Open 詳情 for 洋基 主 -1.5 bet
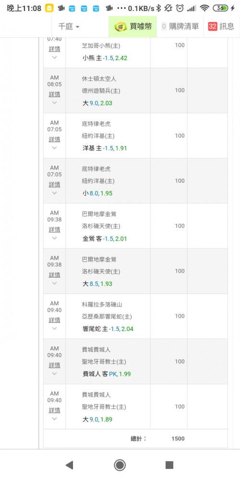The image size is (240, 481). [54, 139]
